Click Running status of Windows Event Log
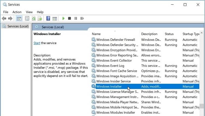Screen dimensions: 205x116 171,66
